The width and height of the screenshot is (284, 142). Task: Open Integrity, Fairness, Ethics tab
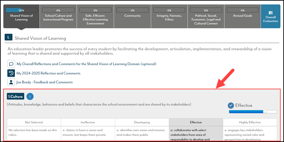169,16
